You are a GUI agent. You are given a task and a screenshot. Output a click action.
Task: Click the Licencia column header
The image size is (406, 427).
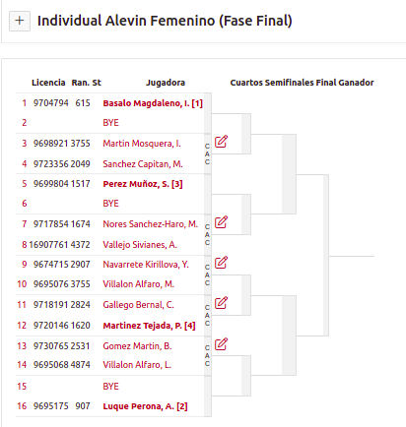[48, 83]
